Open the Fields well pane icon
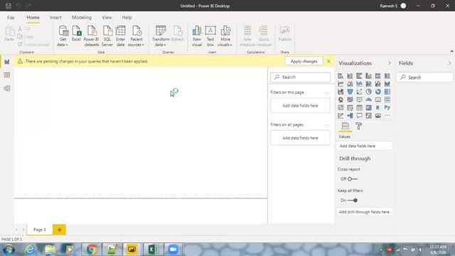 346,126
